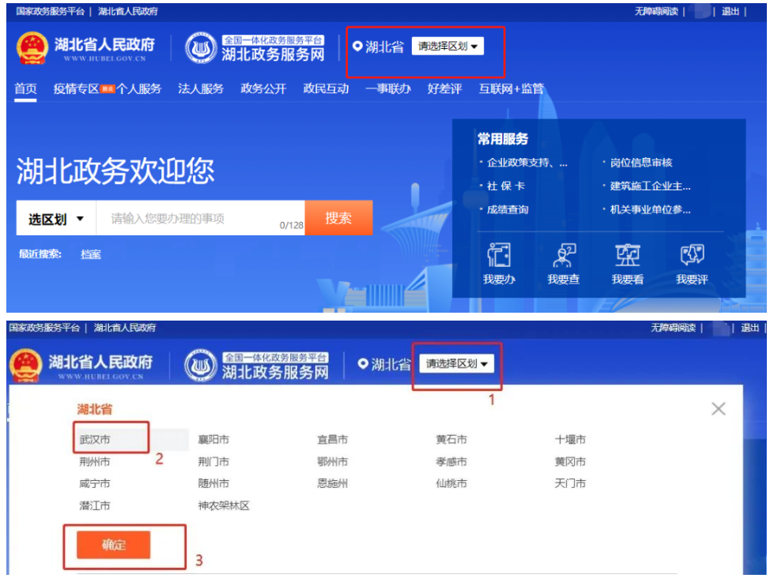Go to the 政民互动 menu item
770x578 pixels.
[326, 88]
